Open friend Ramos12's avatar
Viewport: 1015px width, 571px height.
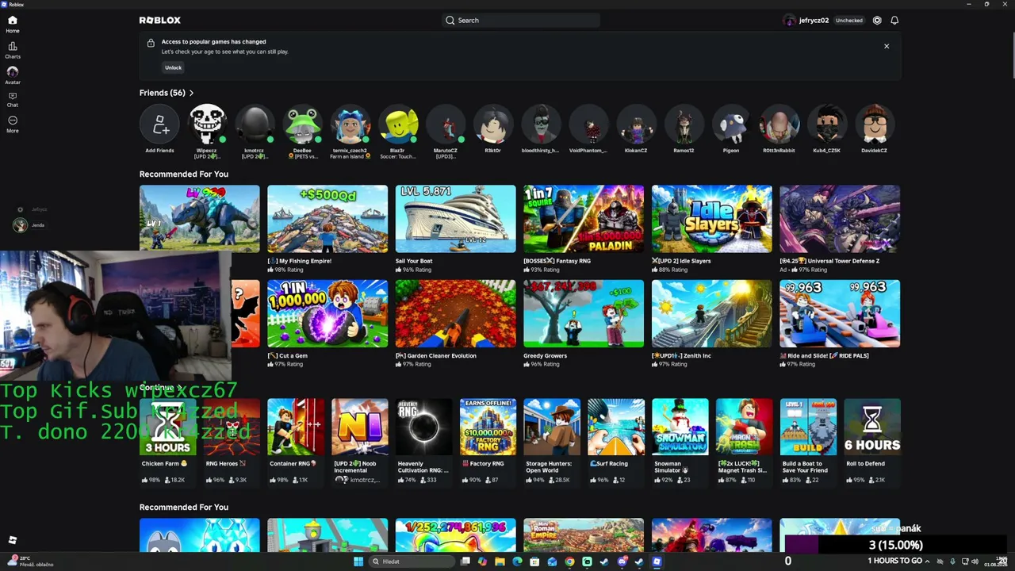684,125
